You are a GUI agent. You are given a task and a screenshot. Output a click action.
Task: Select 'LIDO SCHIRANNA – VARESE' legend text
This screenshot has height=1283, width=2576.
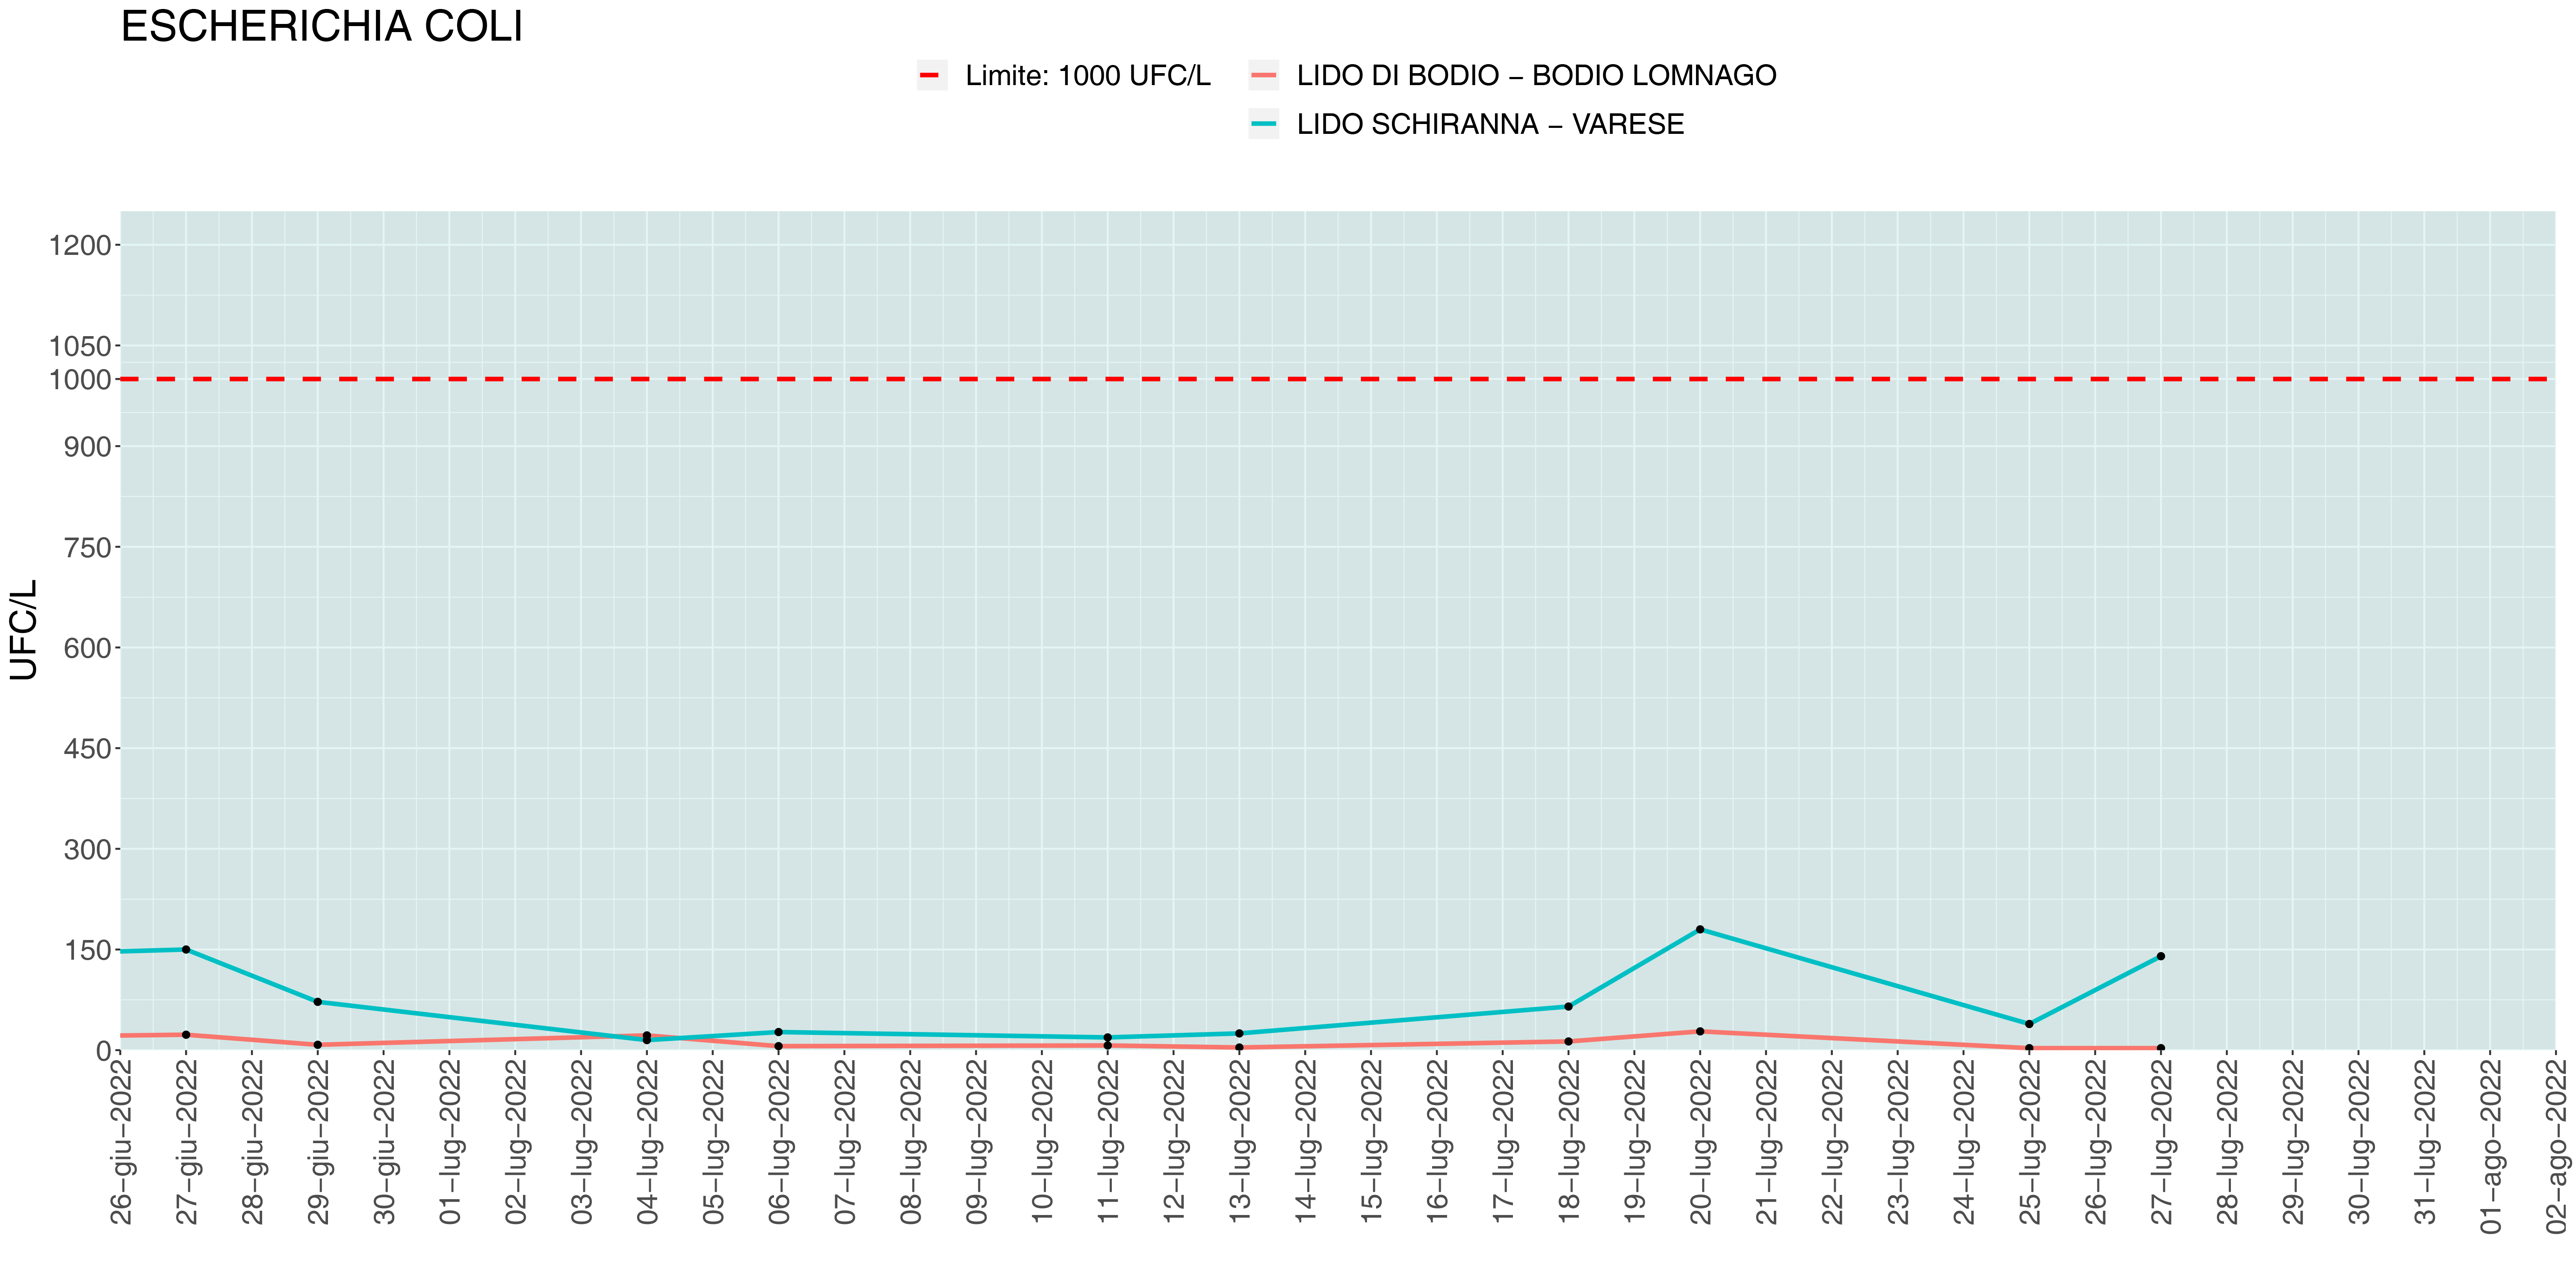(1491, 125)
